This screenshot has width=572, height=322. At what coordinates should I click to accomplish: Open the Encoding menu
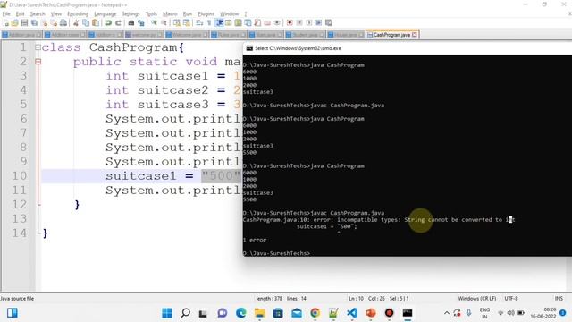pyautogui.click(x=78, y=14)
